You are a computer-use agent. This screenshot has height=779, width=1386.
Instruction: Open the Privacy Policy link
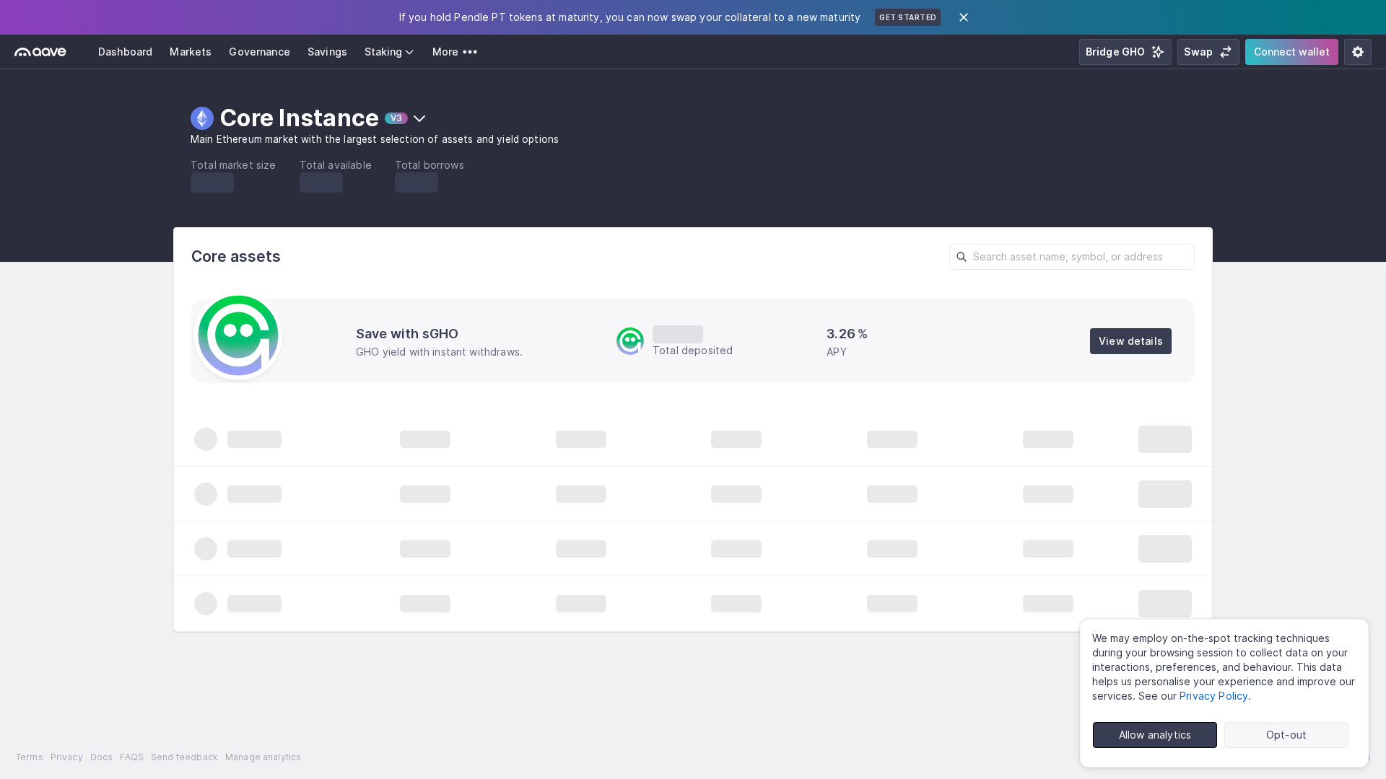tap(1213, 696)
